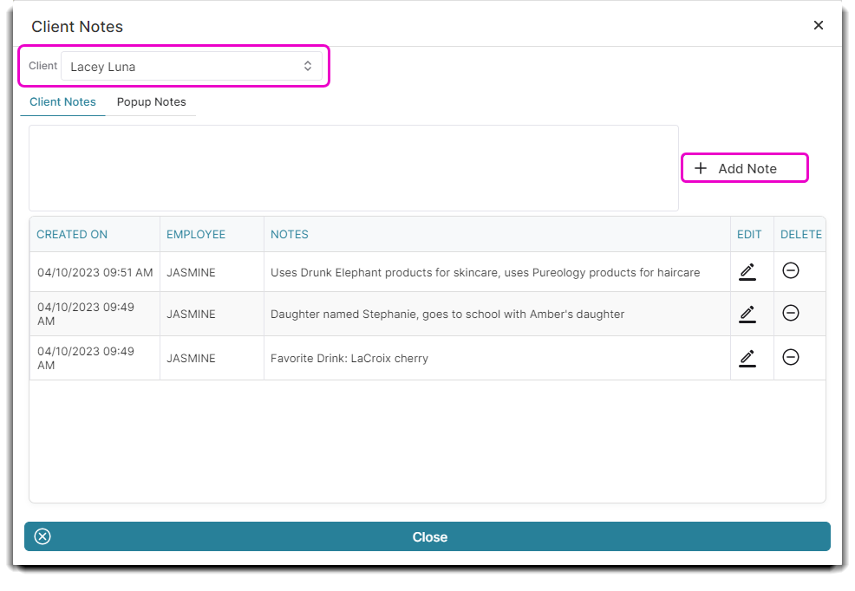Close the dialog with the top-right X
The width and height of the screenshot is (855, 591).
[x=818, y=25]
